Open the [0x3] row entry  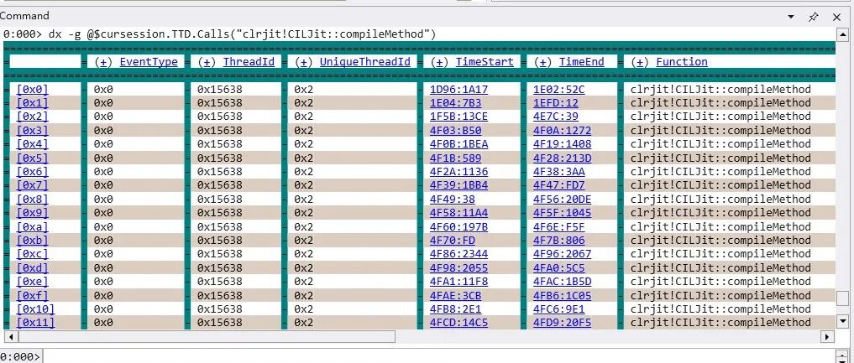pos(32,131)
